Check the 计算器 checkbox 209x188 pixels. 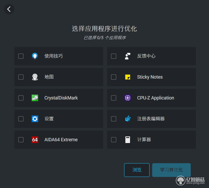point(114,140)
